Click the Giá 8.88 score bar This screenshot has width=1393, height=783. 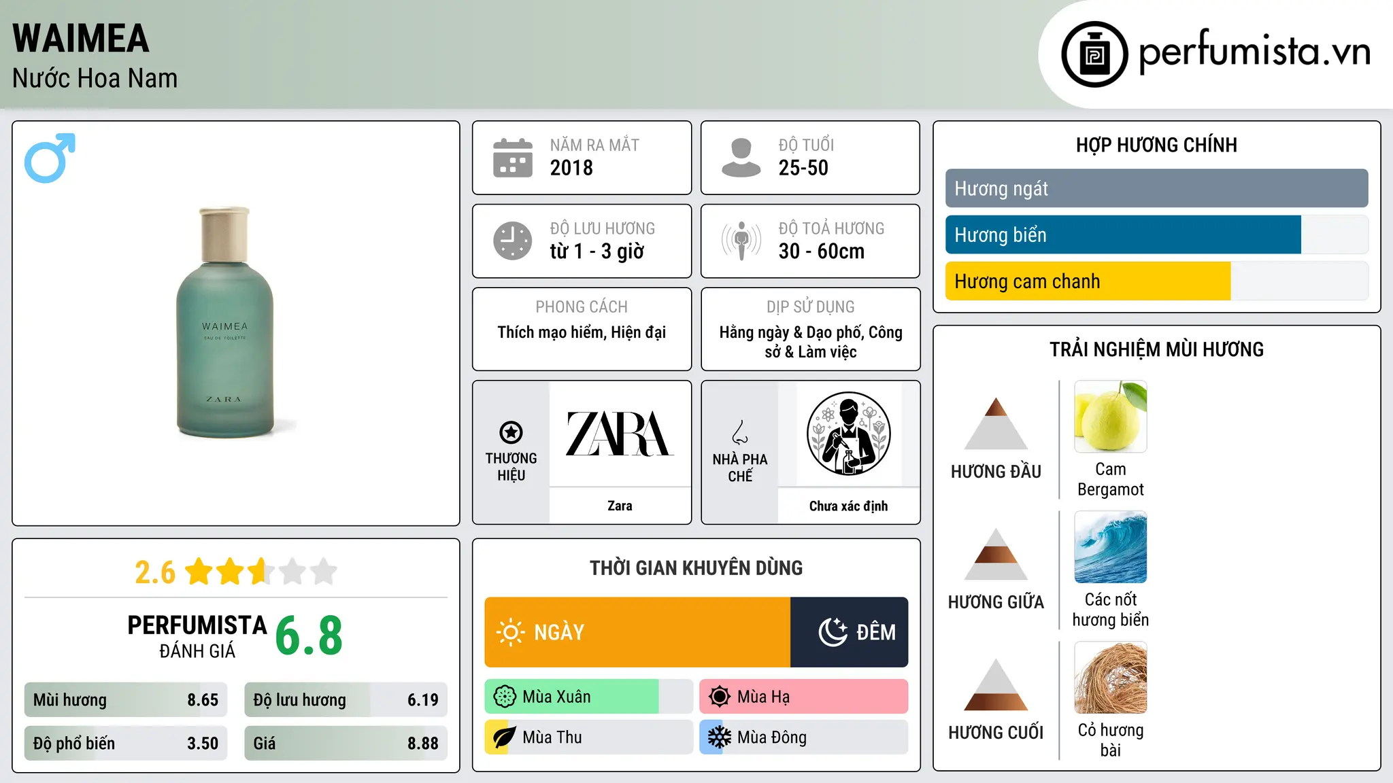[x=346, y=744]
